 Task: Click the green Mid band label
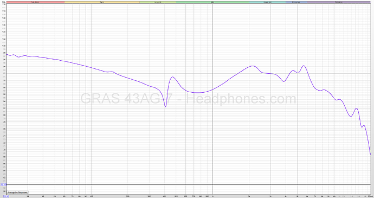(212, 2)
